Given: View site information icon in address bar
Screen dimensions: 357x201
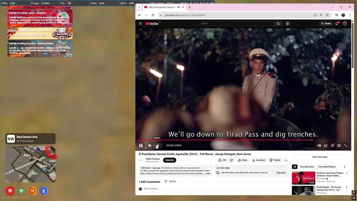Looking at the screenshot, I should [x=161, y=15].
